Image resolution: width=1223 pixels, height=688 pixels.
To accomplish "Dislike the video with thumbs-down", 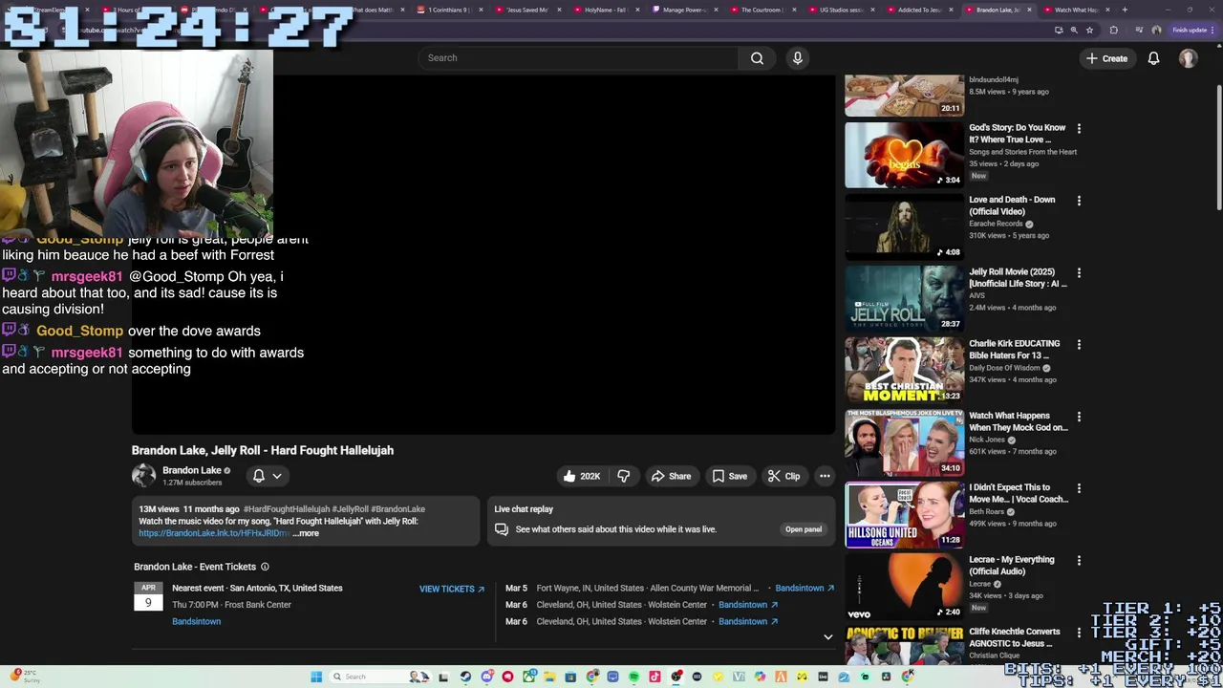I will tap(624, 476).
